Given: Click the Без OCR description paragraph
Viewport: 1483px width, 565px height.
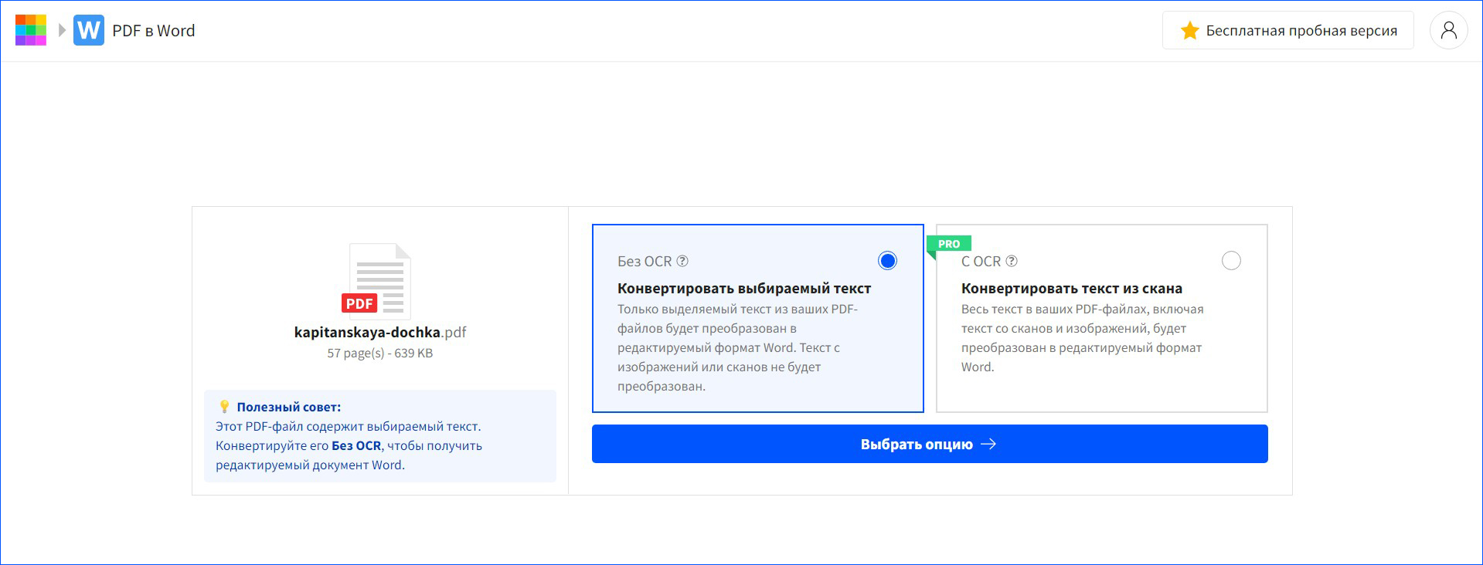Looking at the screenshot, I should coord(738,347).
